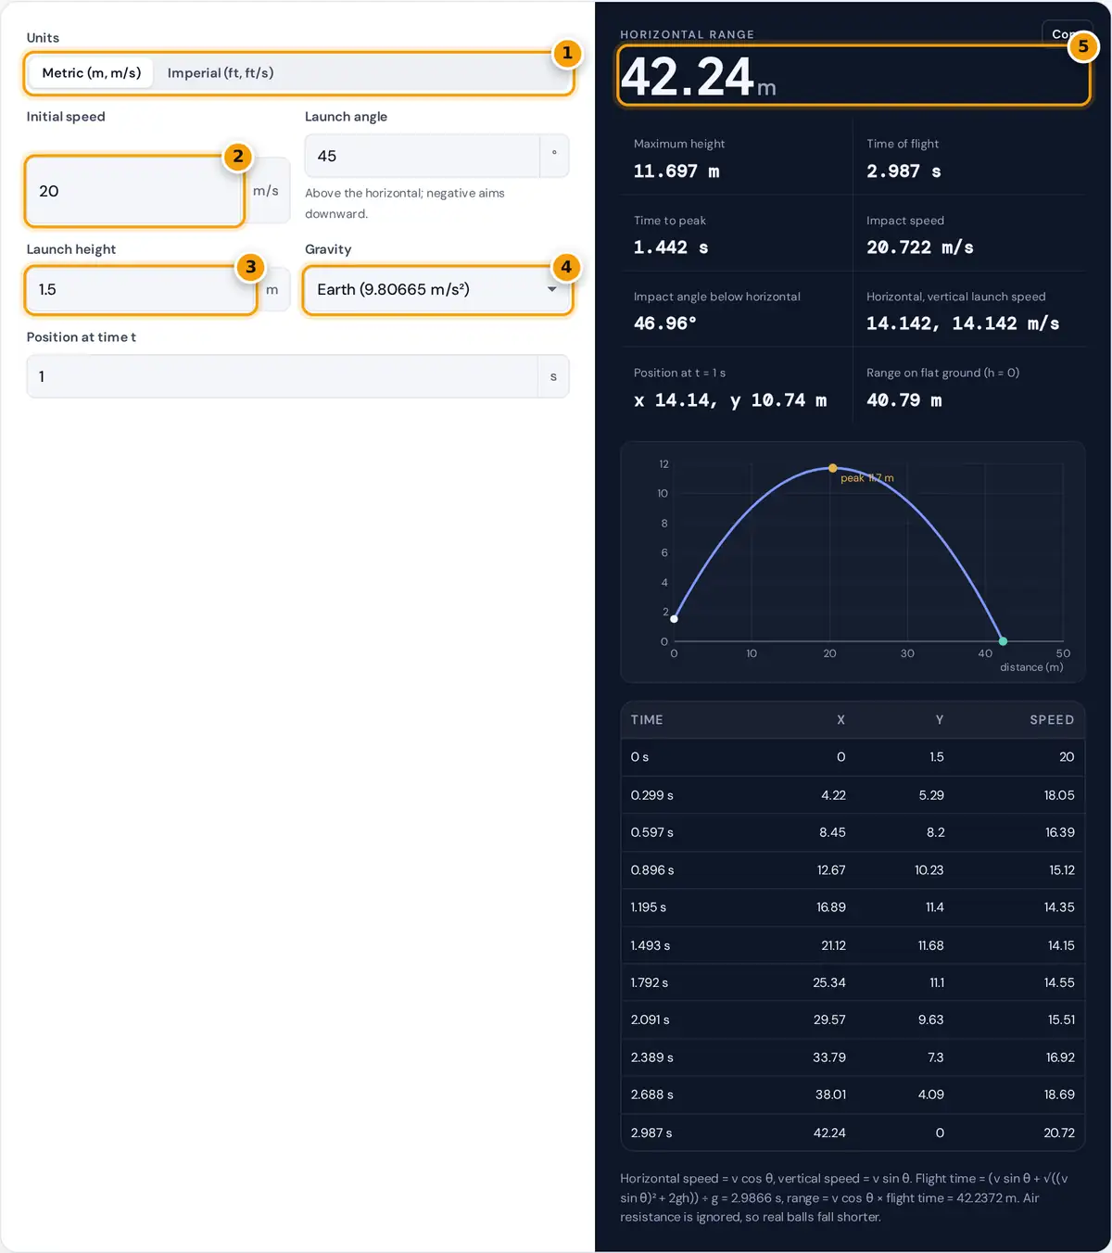Click the 2.987 s table row time
This screenshot has width=1112, height=1253.
pos(651,1133)
